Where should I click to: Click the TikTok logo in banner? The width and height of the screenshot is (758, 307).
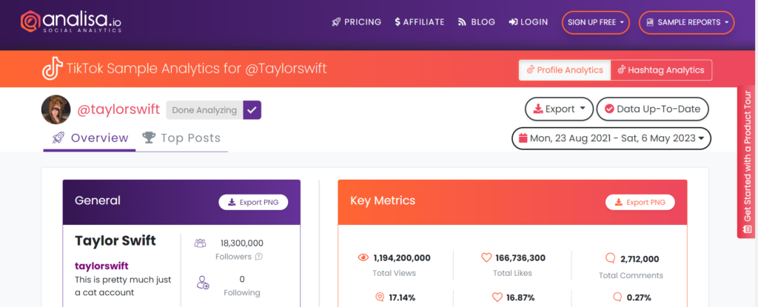click(x=53, y=69)
